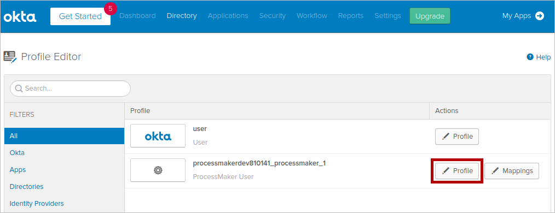This screenshot has width=555, height=213.
Task: Click the My Apps arrow icon
Action: click(x=540, y=16)
